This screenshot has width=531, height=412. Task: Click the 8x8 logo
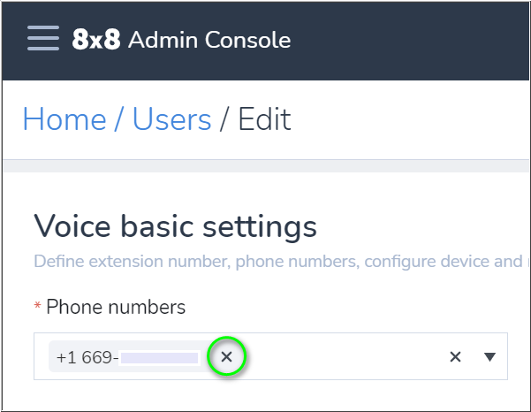[x=96, y=39]
